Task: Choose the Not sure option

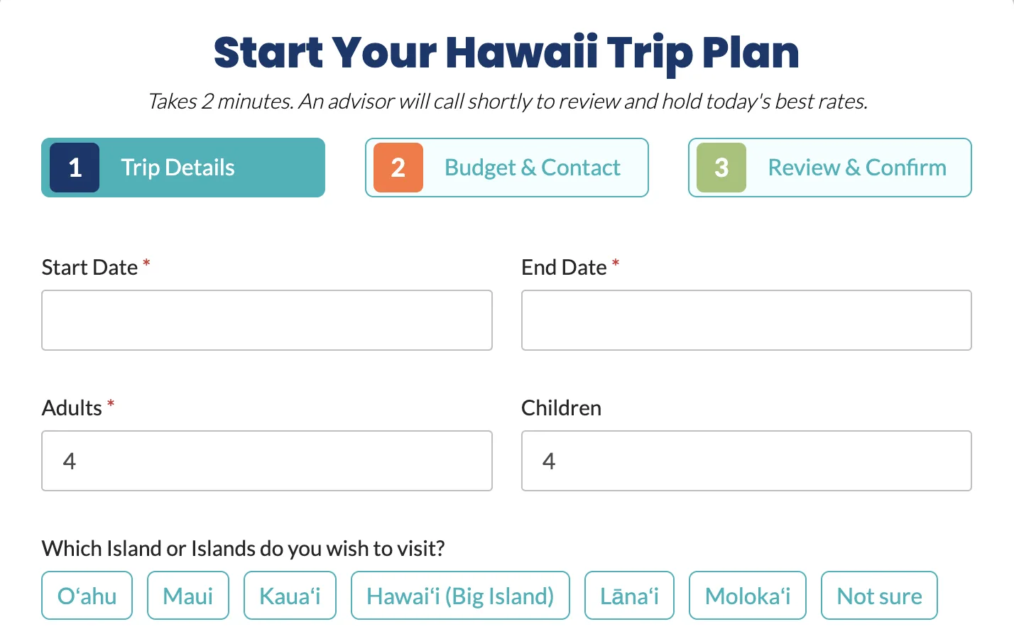Action: click(879, 596)
